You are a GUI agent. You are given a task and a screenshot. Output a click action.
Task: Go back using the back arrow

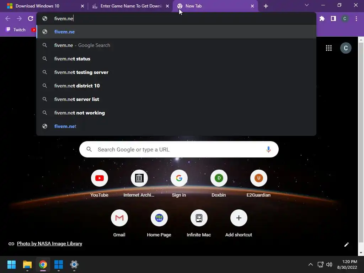click(8, 18)
